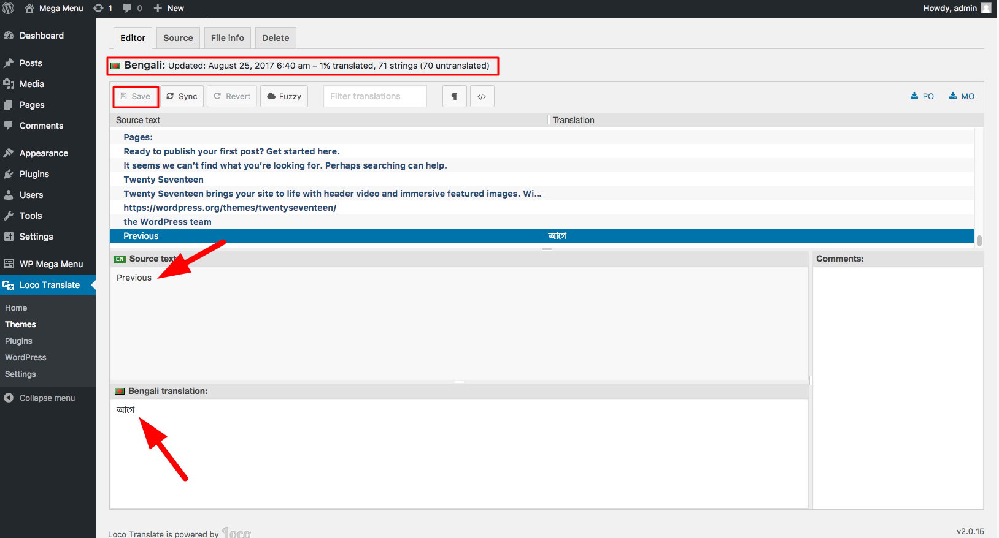Toggle Fuzzy flag on the string

(x=284, y=96)
